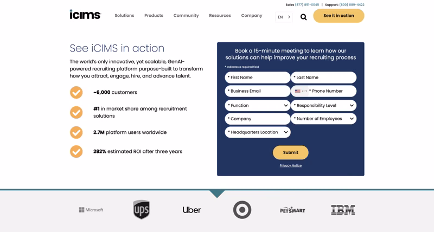Call the Sales number (877) 851-0045
This screenshot has height=232, width=434.
click(307, 5)
